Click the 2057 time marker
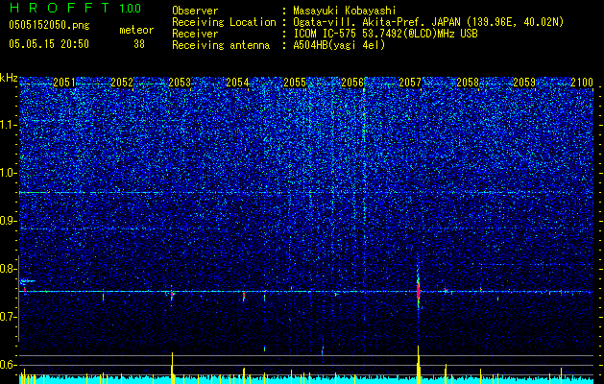The image size is (604, 384). coord(410,83)
